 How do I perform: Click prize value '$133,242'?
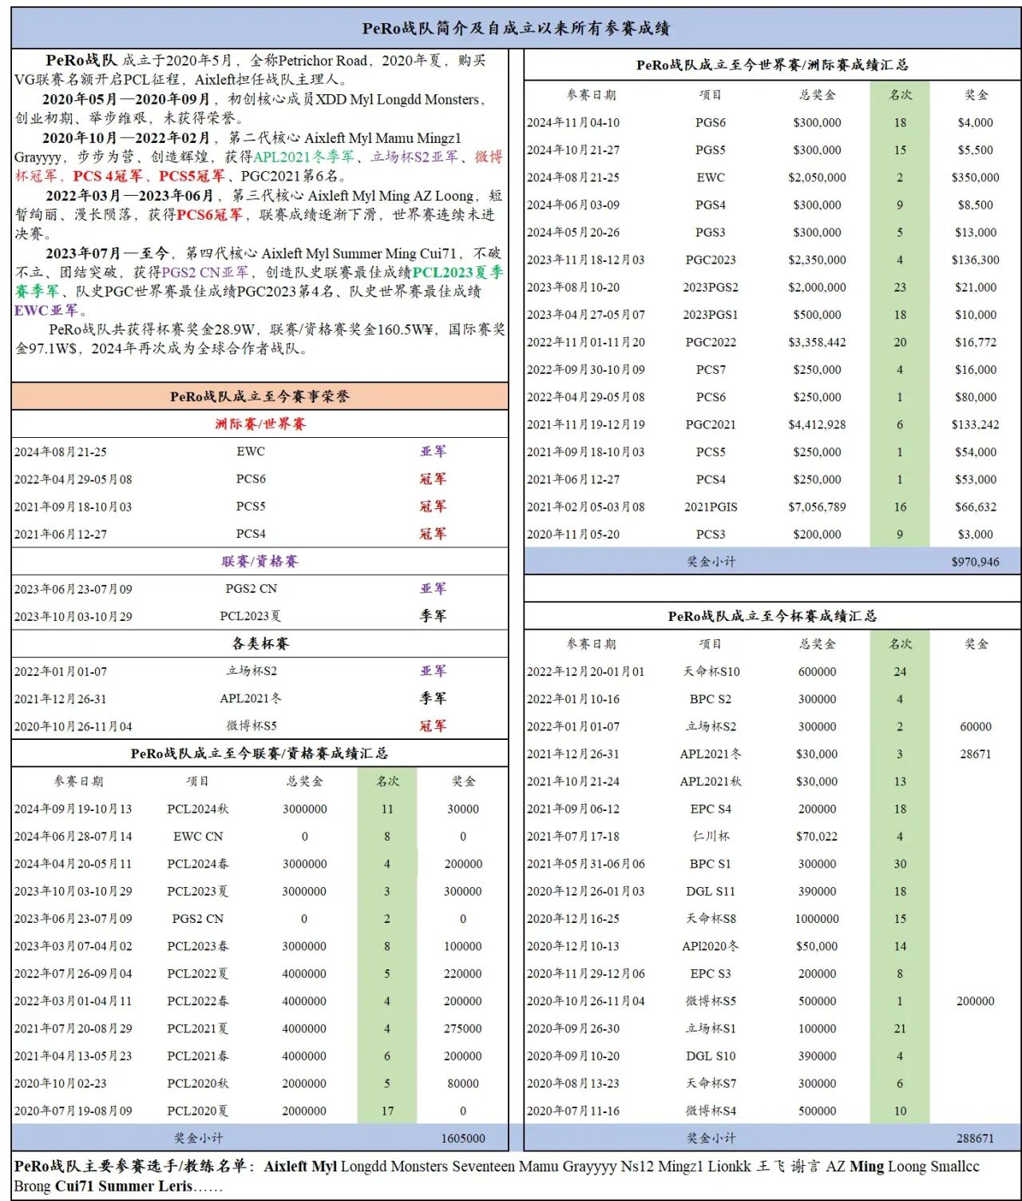click(x=975, y=424)
